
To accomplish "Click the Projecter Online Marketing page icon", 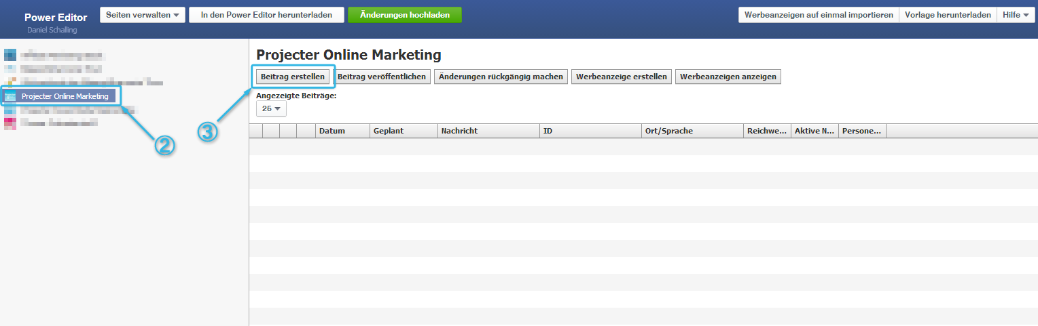I will [x=10, y=96].
